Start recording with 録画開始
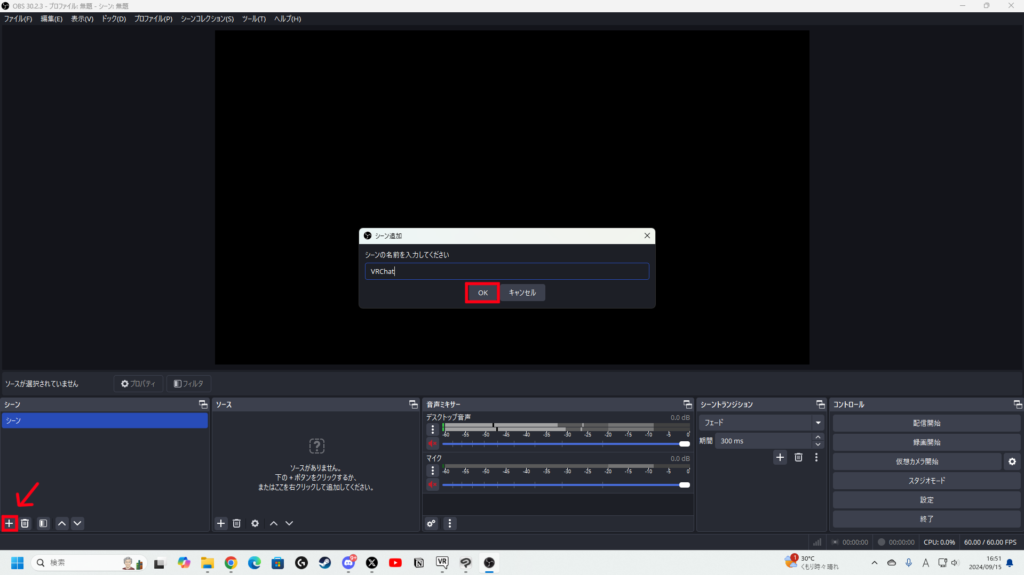1024x575 pixels. [926, 442]
